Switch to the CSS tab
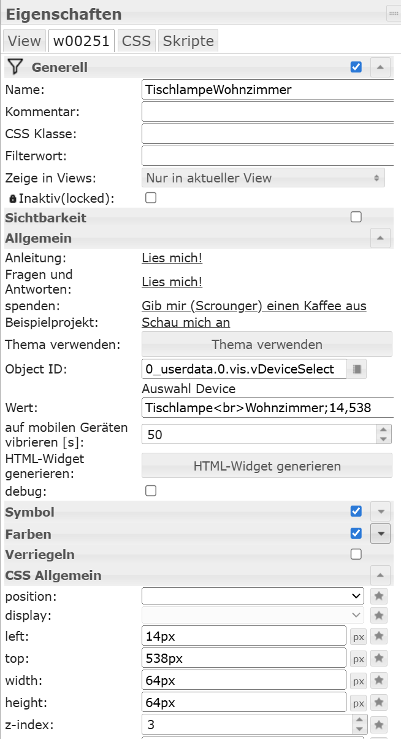 coord(136,41)
